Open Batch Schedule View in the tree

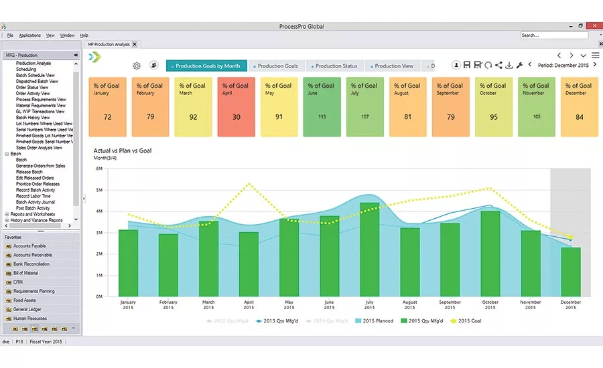pos(36,76)
